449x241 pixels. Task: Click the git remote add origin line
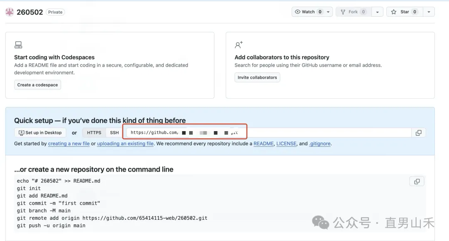[112, 218]
